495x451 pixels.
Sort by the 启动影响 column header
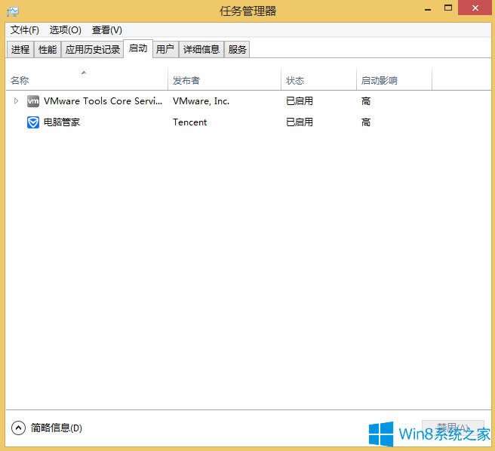[x=380, y=80]
